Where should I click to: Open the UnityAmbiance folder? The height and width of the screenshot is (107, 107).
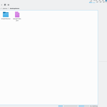pos(6,14)
